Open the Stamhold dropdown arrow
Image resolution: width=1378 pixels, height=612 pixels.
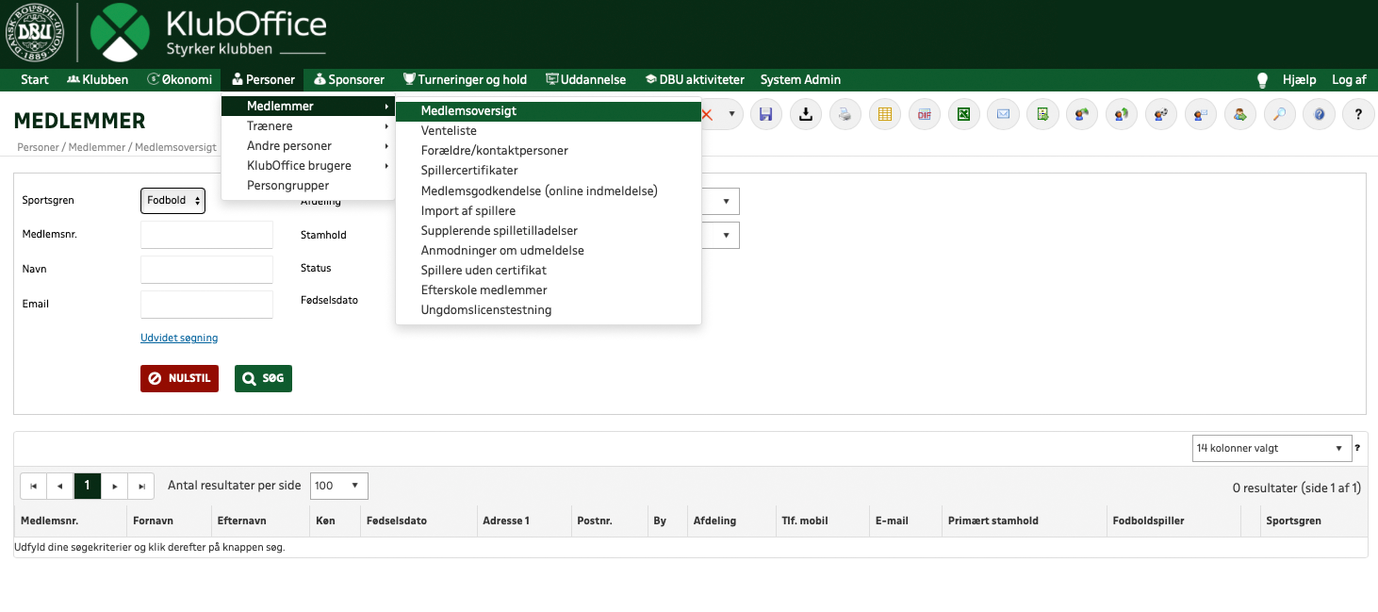[726, 236]
